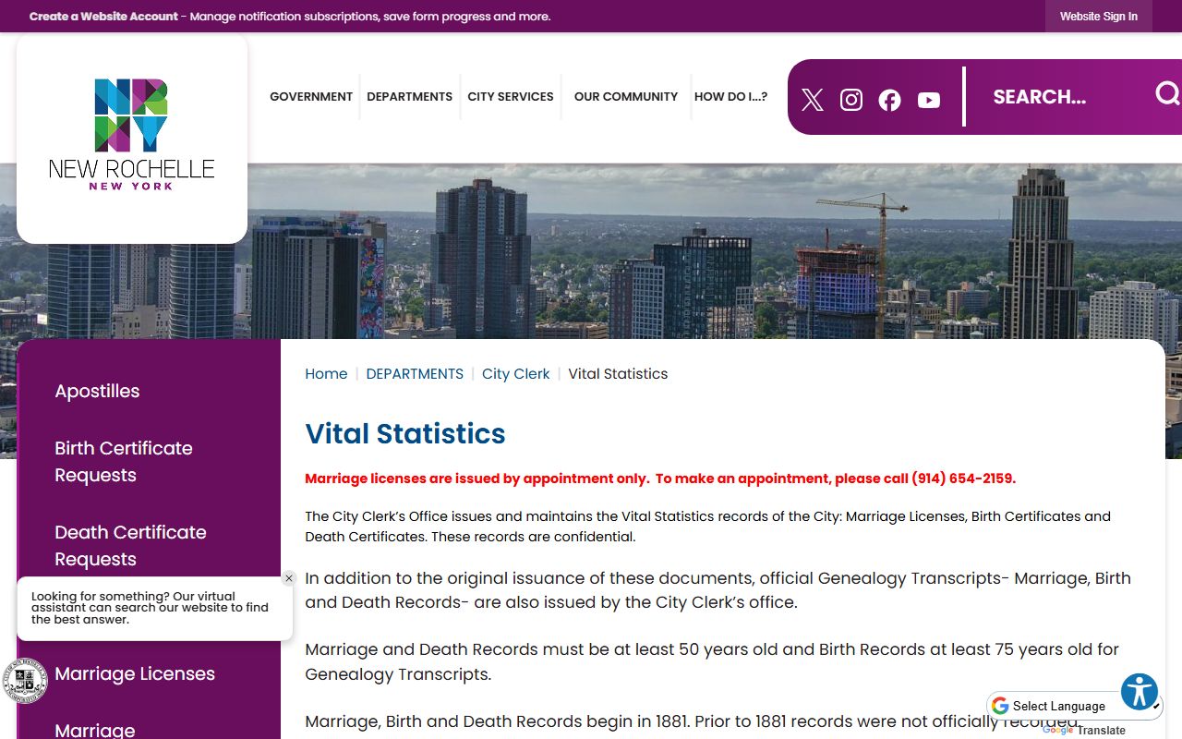Open the CITY SERVICES menu
This screenshot has height=739, width=1182.
click(511, 96)
